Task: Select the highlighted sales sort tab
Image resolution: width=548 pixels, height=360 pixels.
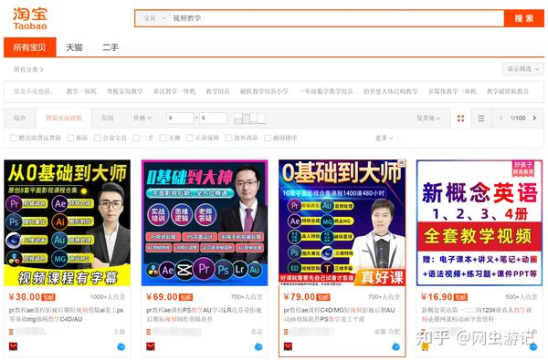Action: (64, 118)
